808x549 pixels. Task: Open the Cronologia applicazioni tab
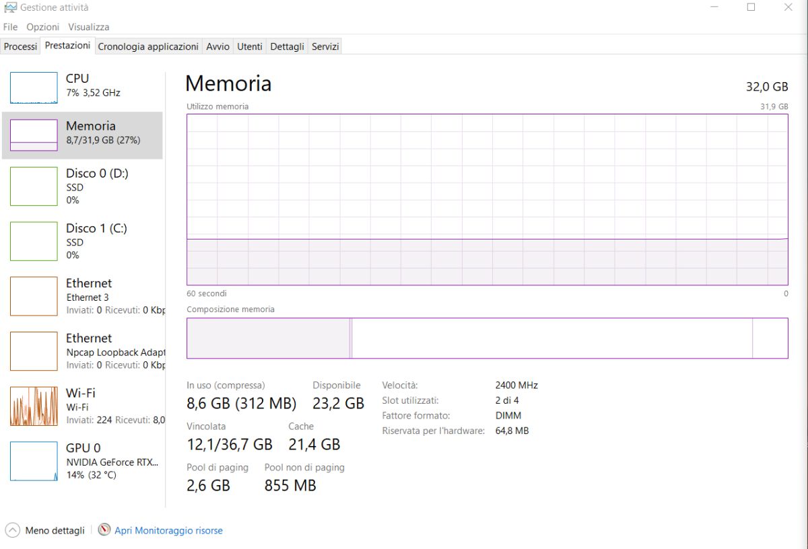click(x=148, y=46)
